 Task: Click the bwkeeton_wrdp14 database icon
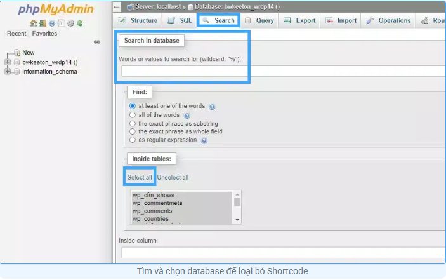[16, 62]
